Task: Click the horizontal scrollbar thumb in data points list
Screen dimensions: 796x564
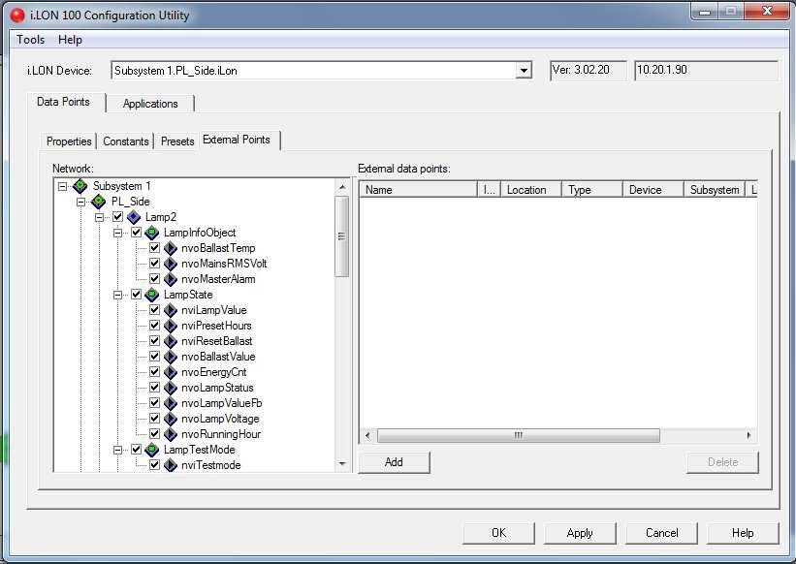Action: coord(519,435)
